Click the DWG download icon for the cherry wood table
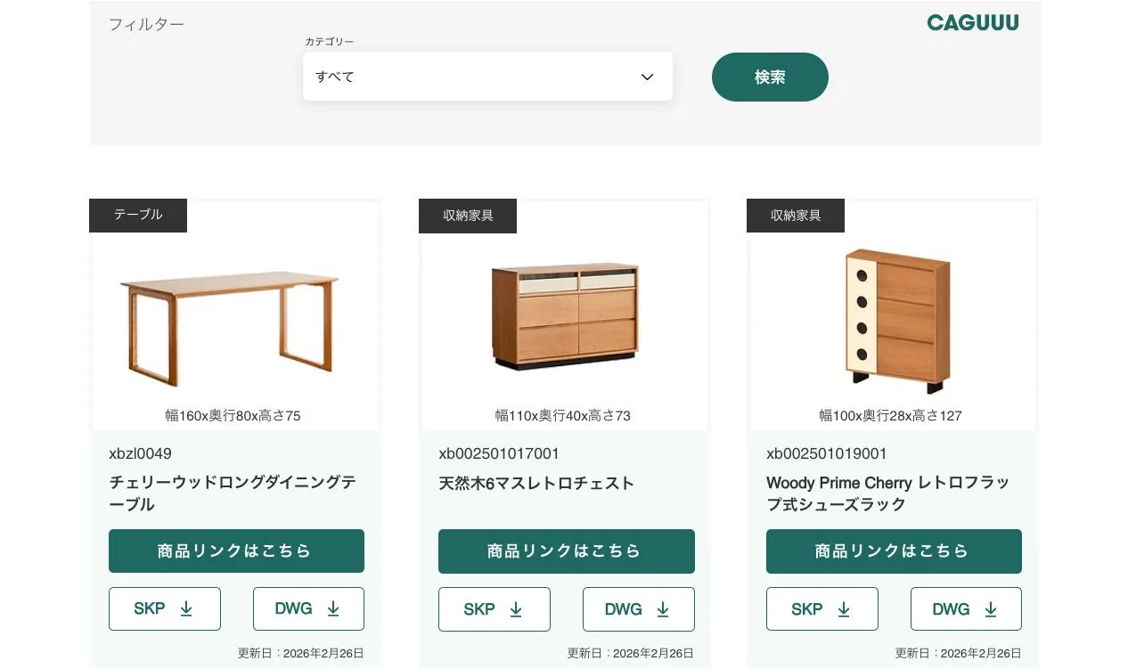The height and width of the screenshot is (669, 1128). point(333,608)
